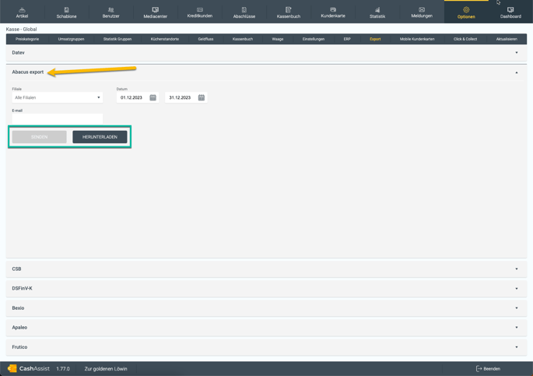This screenshot has height=376, width=533.
Task: Expand the Datev section
Action: pyautogui.click(x=266, y=53)
